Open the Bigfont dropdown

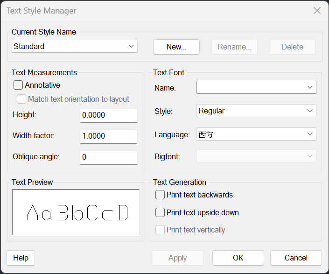click(x=256, y=156)
